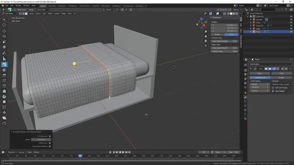
Task: Open the Add Modifier dropdown
Action: tap(271, 64)
